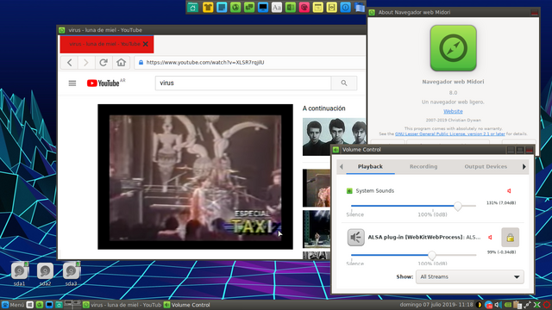Open the YouTube hamburger guide menu
Viewport: 552px width, 310px height.
pyautogui.click(x=72, y=84)
